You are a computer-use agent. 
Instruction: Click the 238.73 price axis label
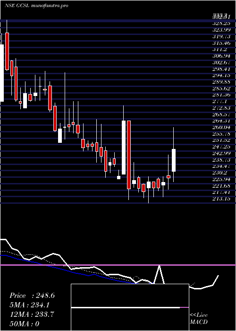[x=221, y=160]
